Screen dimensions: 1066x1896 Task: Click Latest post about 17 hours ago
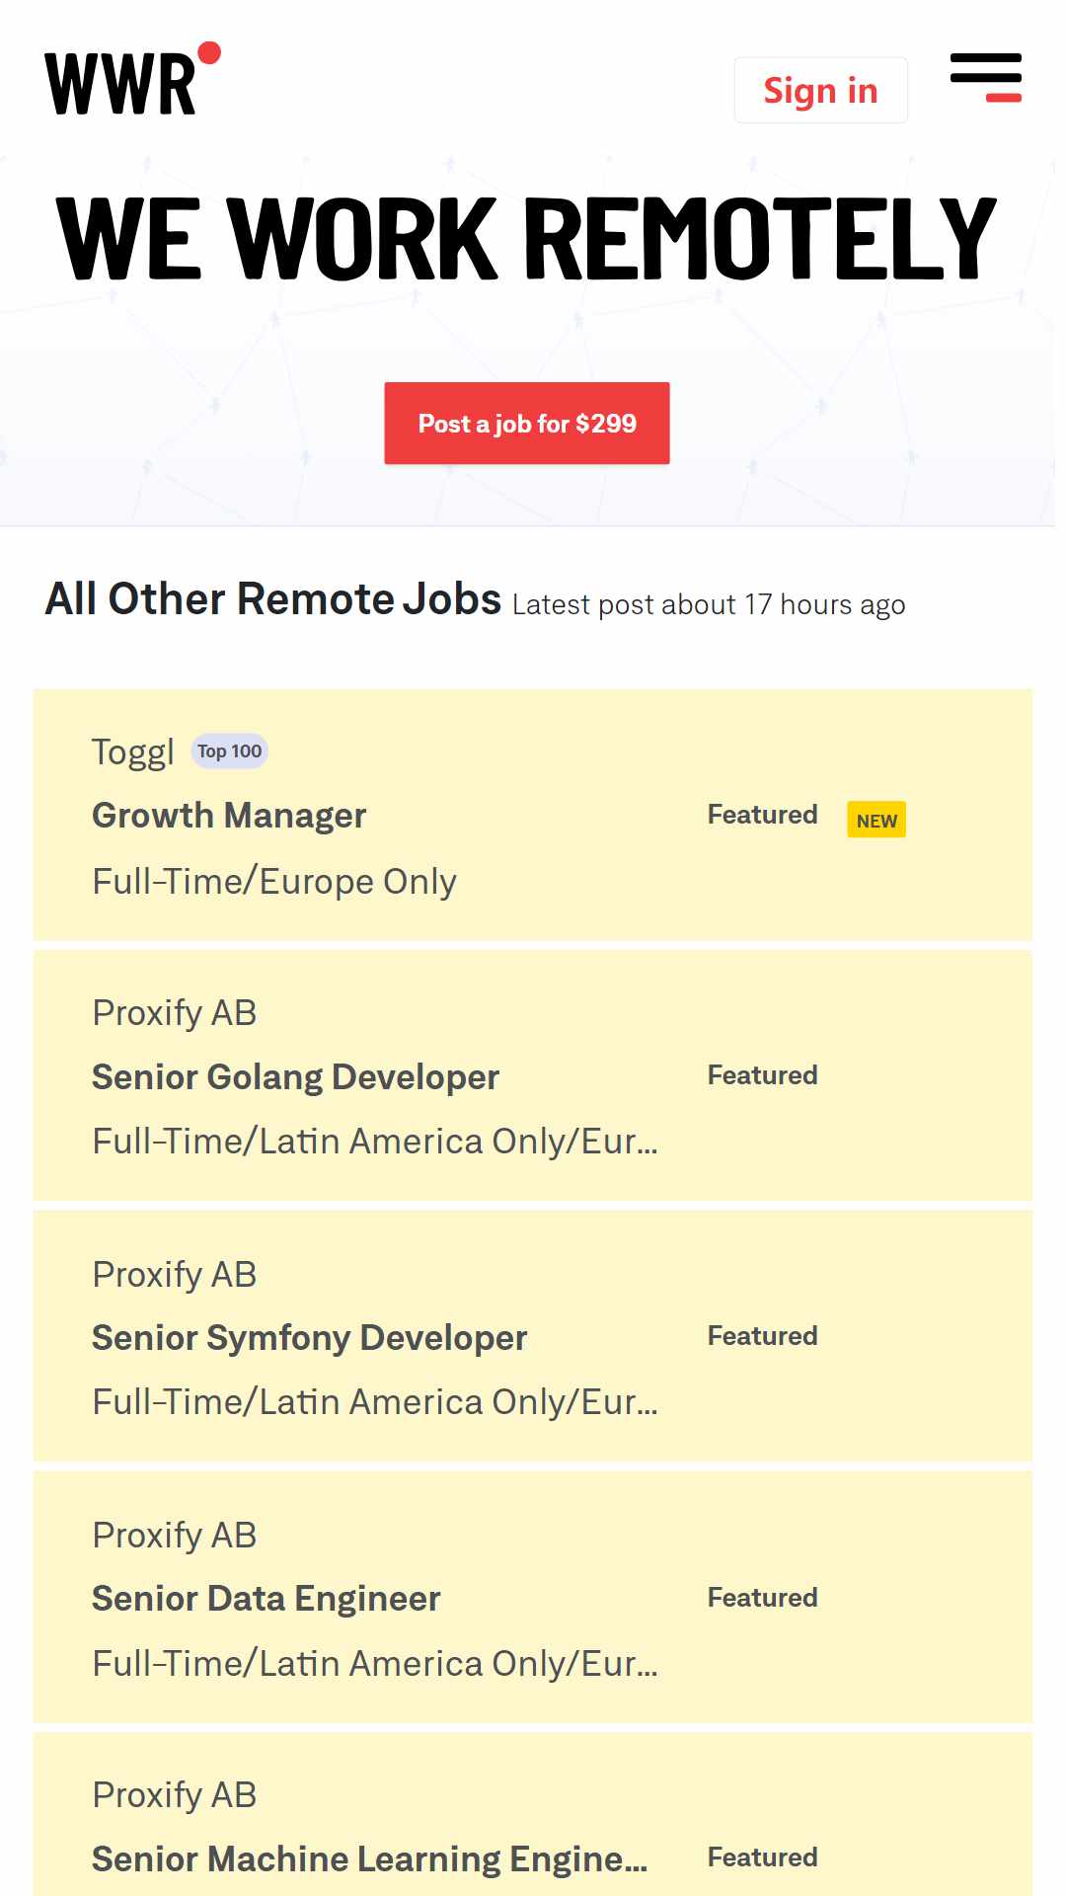tap(709, 604)
